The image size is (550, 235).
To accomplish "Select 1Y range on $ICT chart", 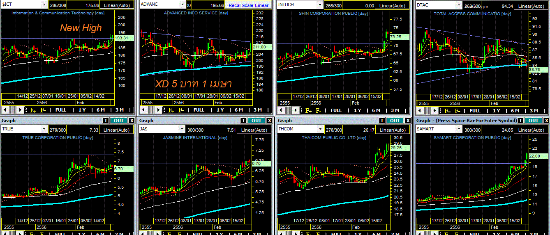I will 82,110.
